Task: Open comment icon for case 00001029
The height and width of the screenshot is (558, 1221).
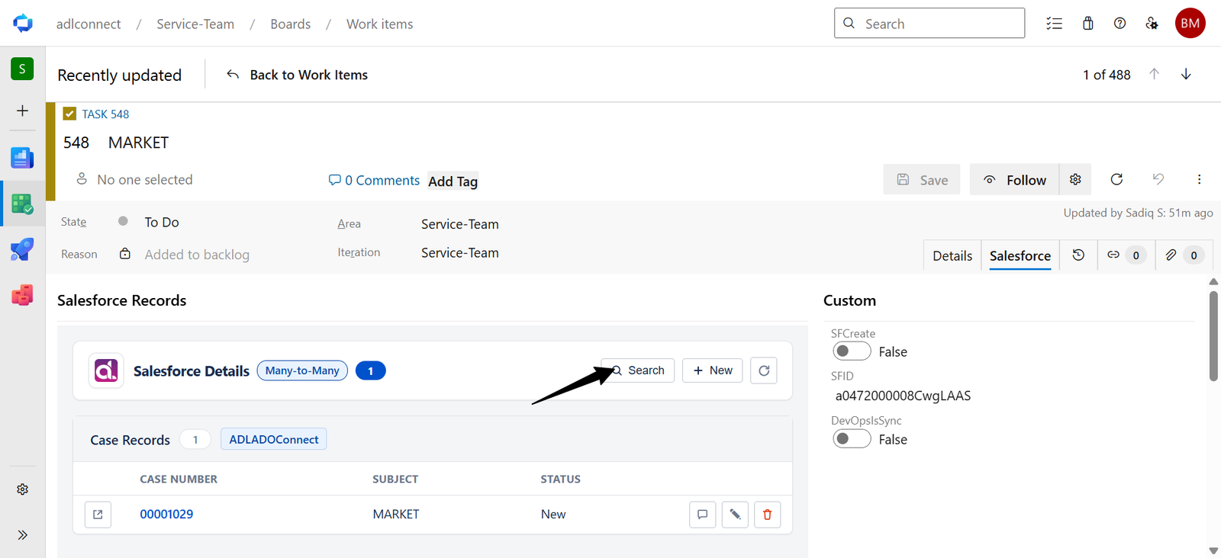Action: click(x=702, y=515)
